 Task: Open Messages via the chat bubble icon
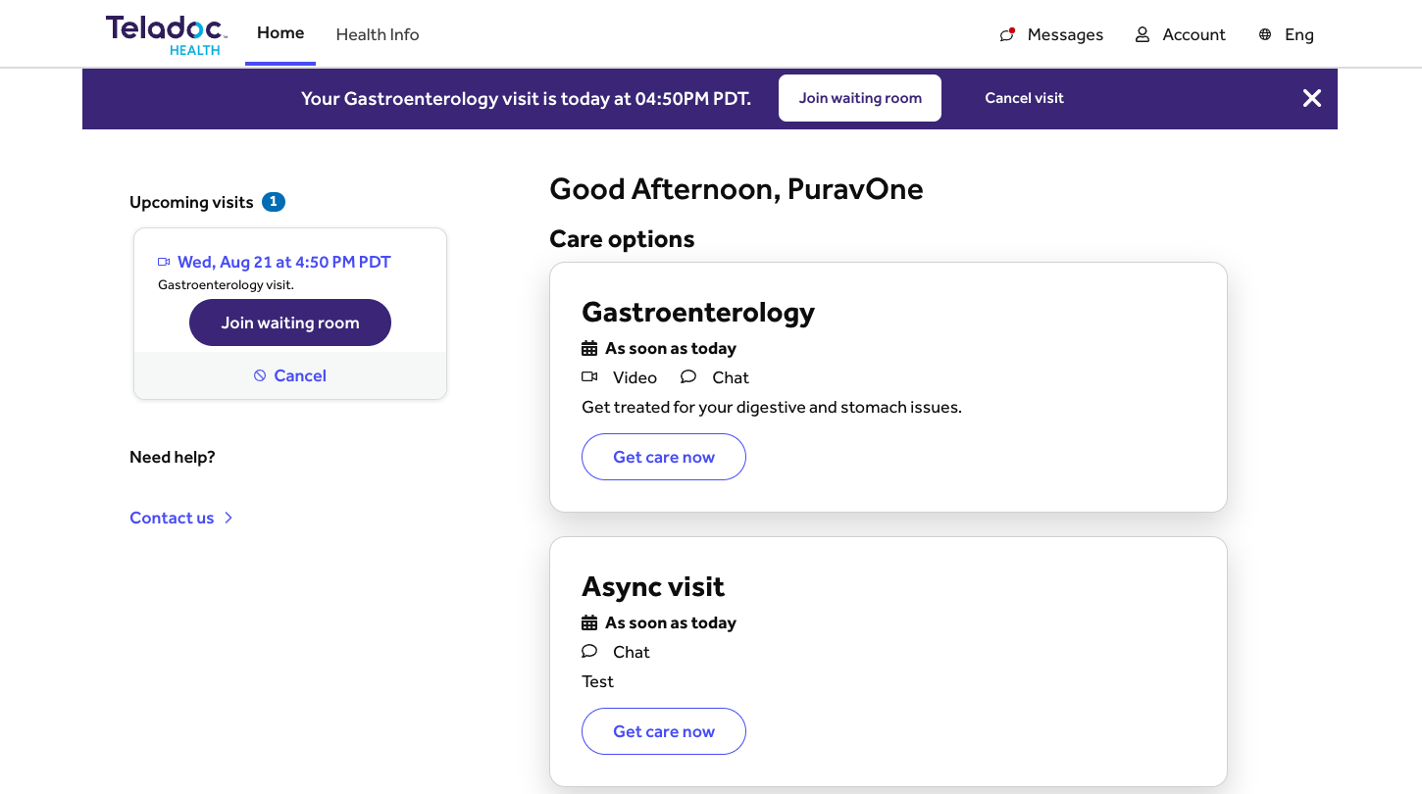point(1007,34)
